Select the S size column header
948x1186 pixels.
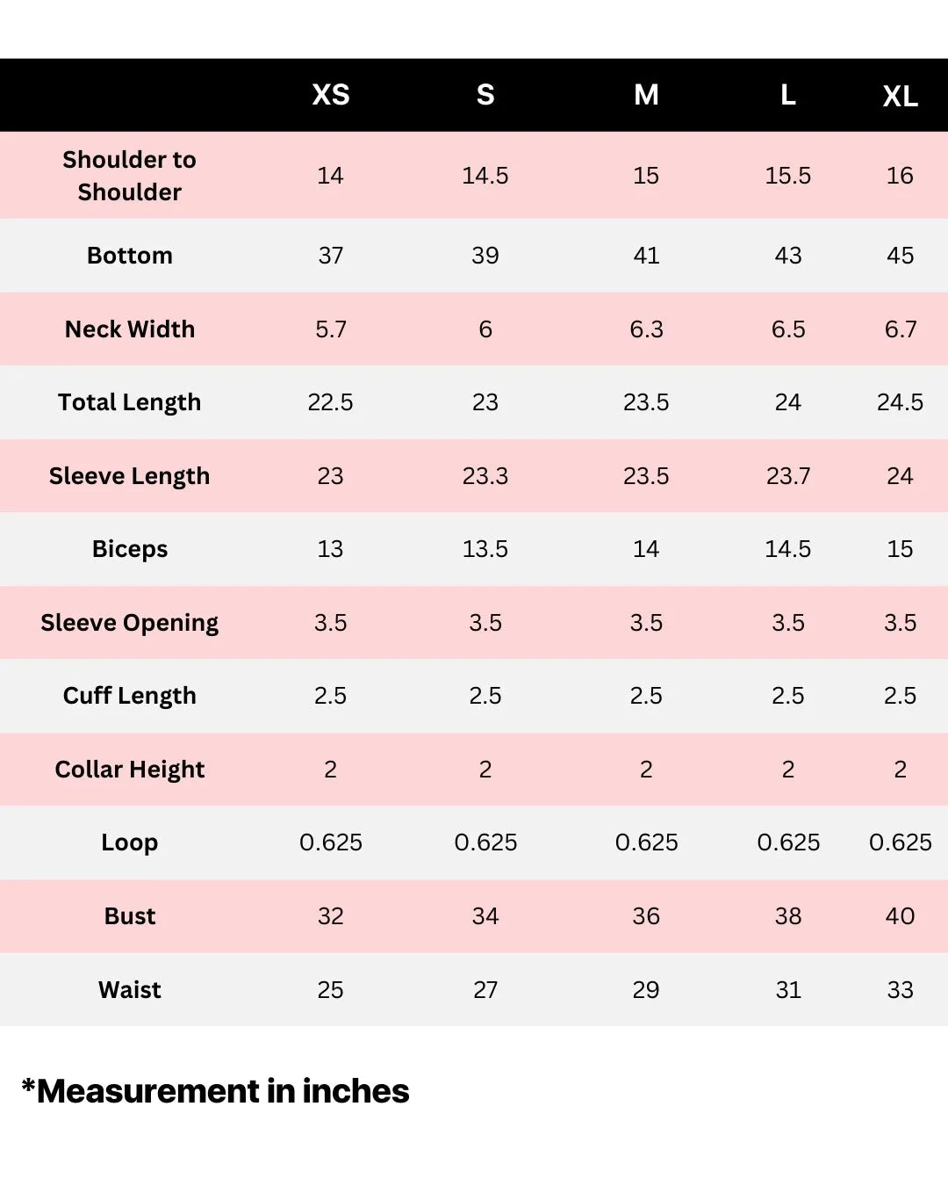(x=485, y=95)
